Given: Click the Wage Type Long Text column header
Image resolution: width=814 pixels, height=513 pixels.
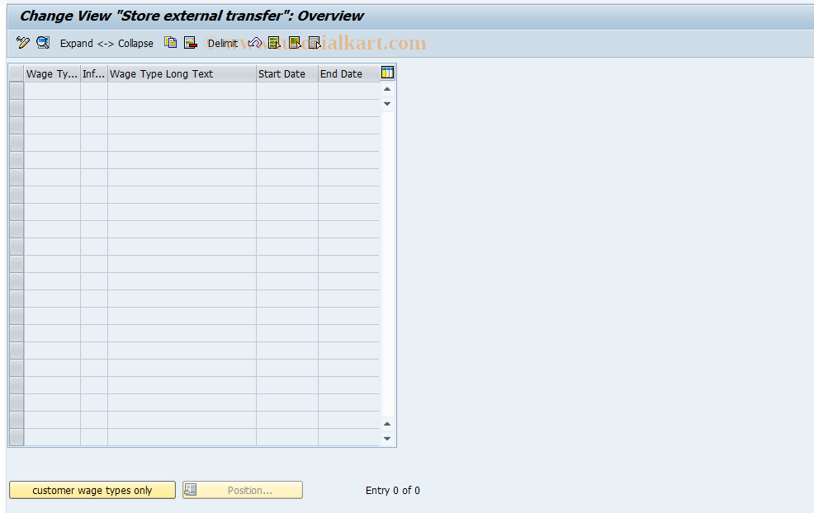Looking at the screenshot, I should (182, 73).
